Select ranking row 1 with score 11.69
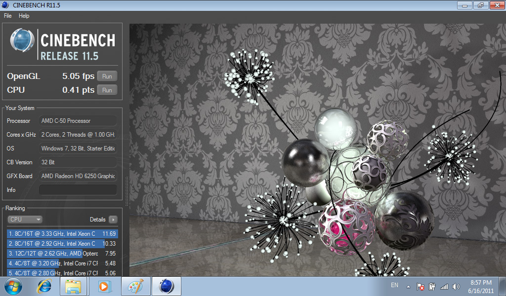Viewport: 506px width, 296px height. [62, 234]
